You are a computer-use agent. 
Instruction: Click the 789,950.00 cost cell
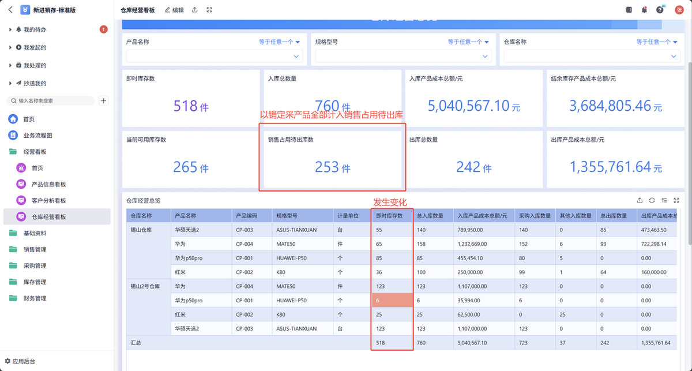pyautogui.click(x=483, y=230)
